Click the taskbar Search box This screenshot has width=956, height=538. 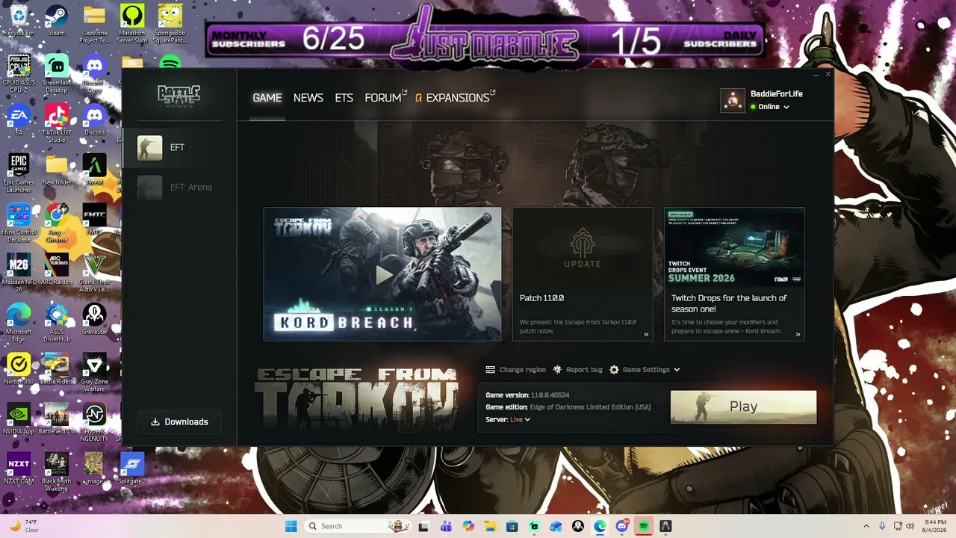tap(357, 526)
